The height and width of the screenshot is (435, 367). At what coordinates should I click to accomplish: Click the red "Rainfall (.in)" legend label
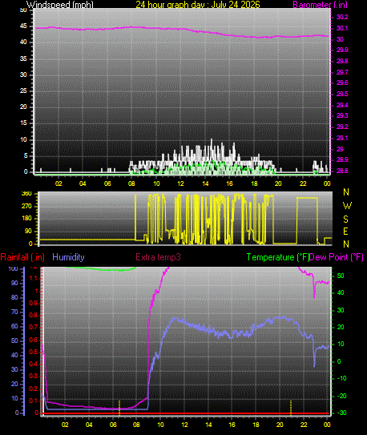click(x=22, y=257)
